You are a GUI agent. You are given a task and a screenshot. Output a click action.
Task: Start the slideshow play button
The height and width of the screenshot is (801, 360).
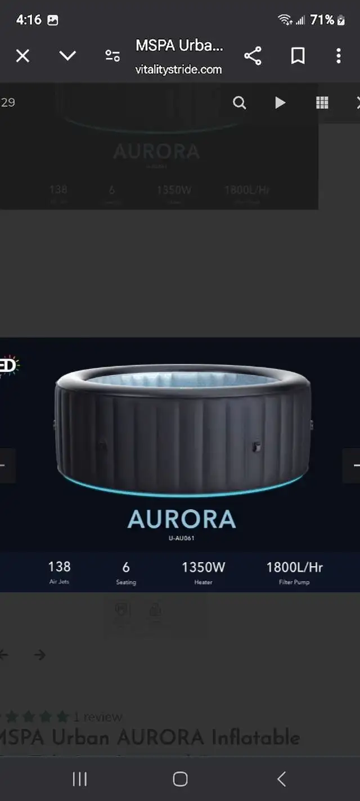[280, 103]
